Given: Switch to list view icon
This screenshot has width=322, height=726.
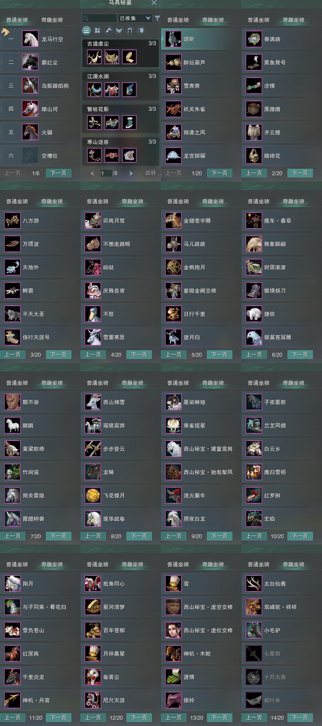Looking at the screenshot, I should click(x=86, y=30).
